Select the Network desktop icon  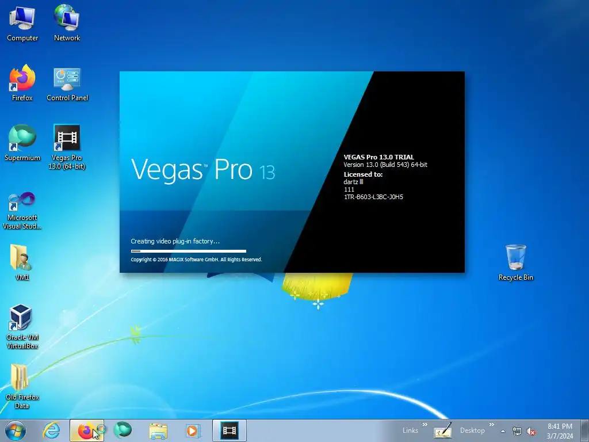click(x=67, y=23)
